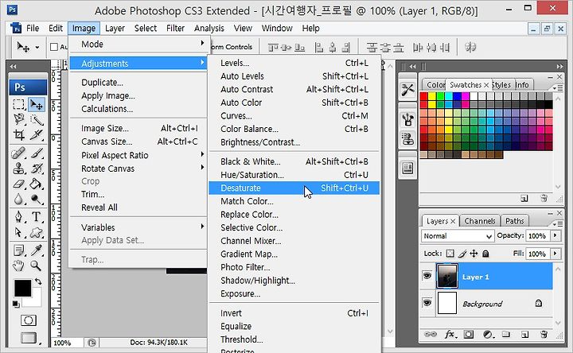Image resolution: width=573 pixels, height=353 pixels.
Task: Select the Hand tool
Action: point(18,266)
